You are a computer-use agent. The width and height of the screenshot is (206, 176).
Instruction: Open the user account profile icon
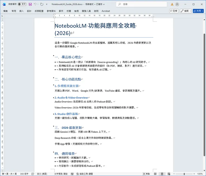(177, 4)
